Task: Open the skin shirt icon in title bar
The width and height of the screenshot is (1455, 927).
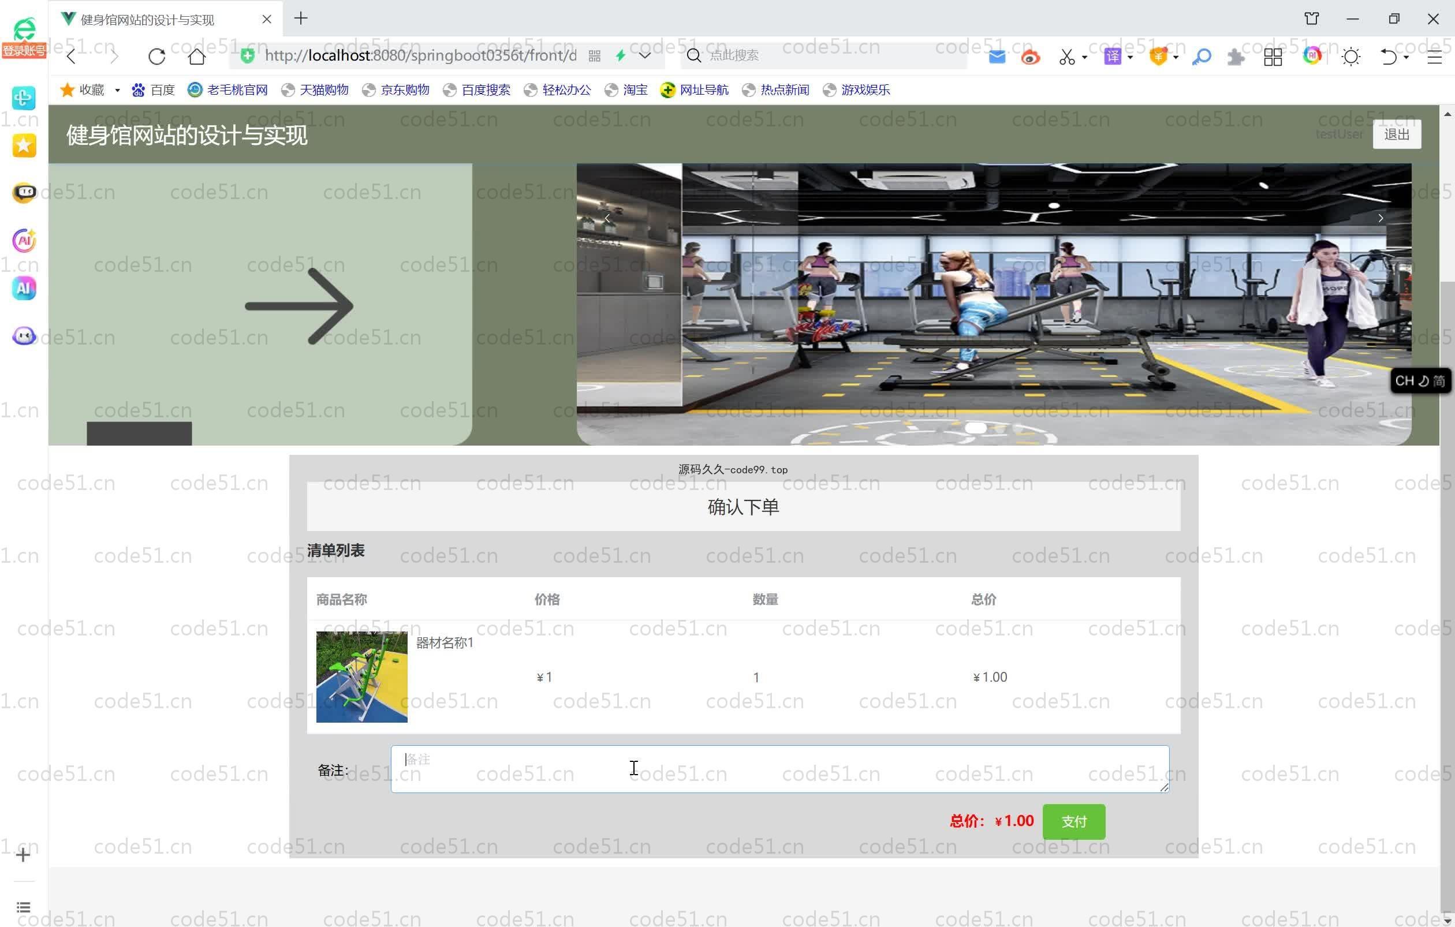Action: [1312, 18]
